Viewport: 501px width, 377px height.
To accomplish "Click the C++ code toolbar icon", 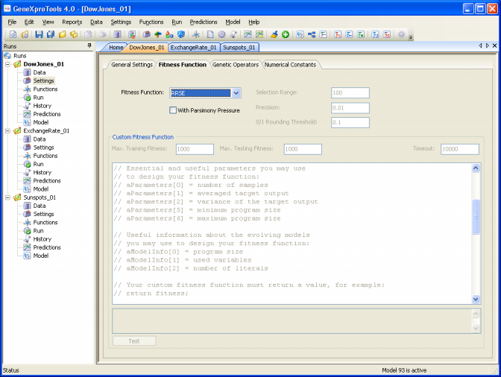I will pos(349,34).
